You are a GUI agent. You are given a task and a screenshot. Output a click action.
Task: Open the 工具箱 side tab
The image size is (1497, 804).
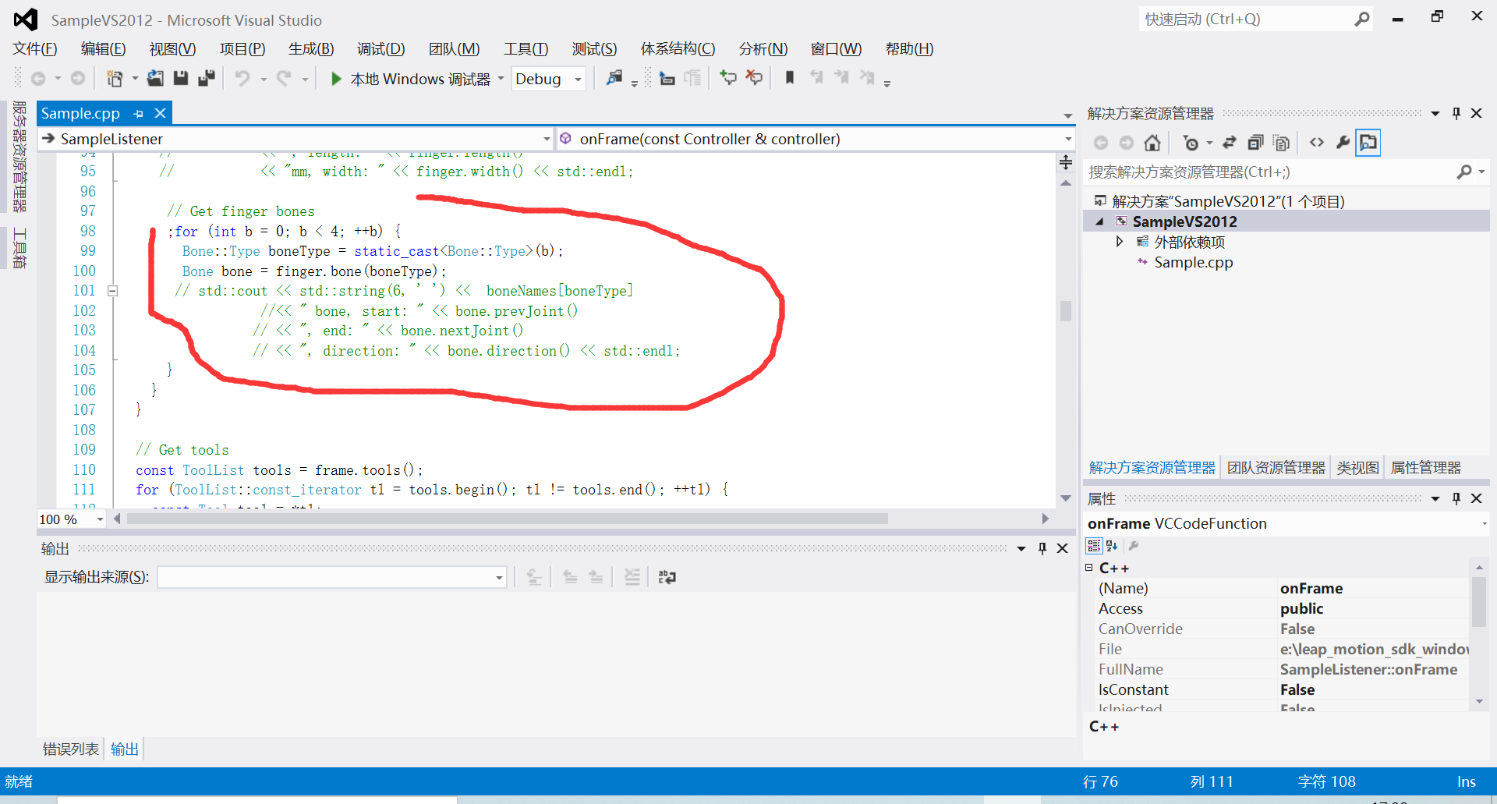pos(19,248)
